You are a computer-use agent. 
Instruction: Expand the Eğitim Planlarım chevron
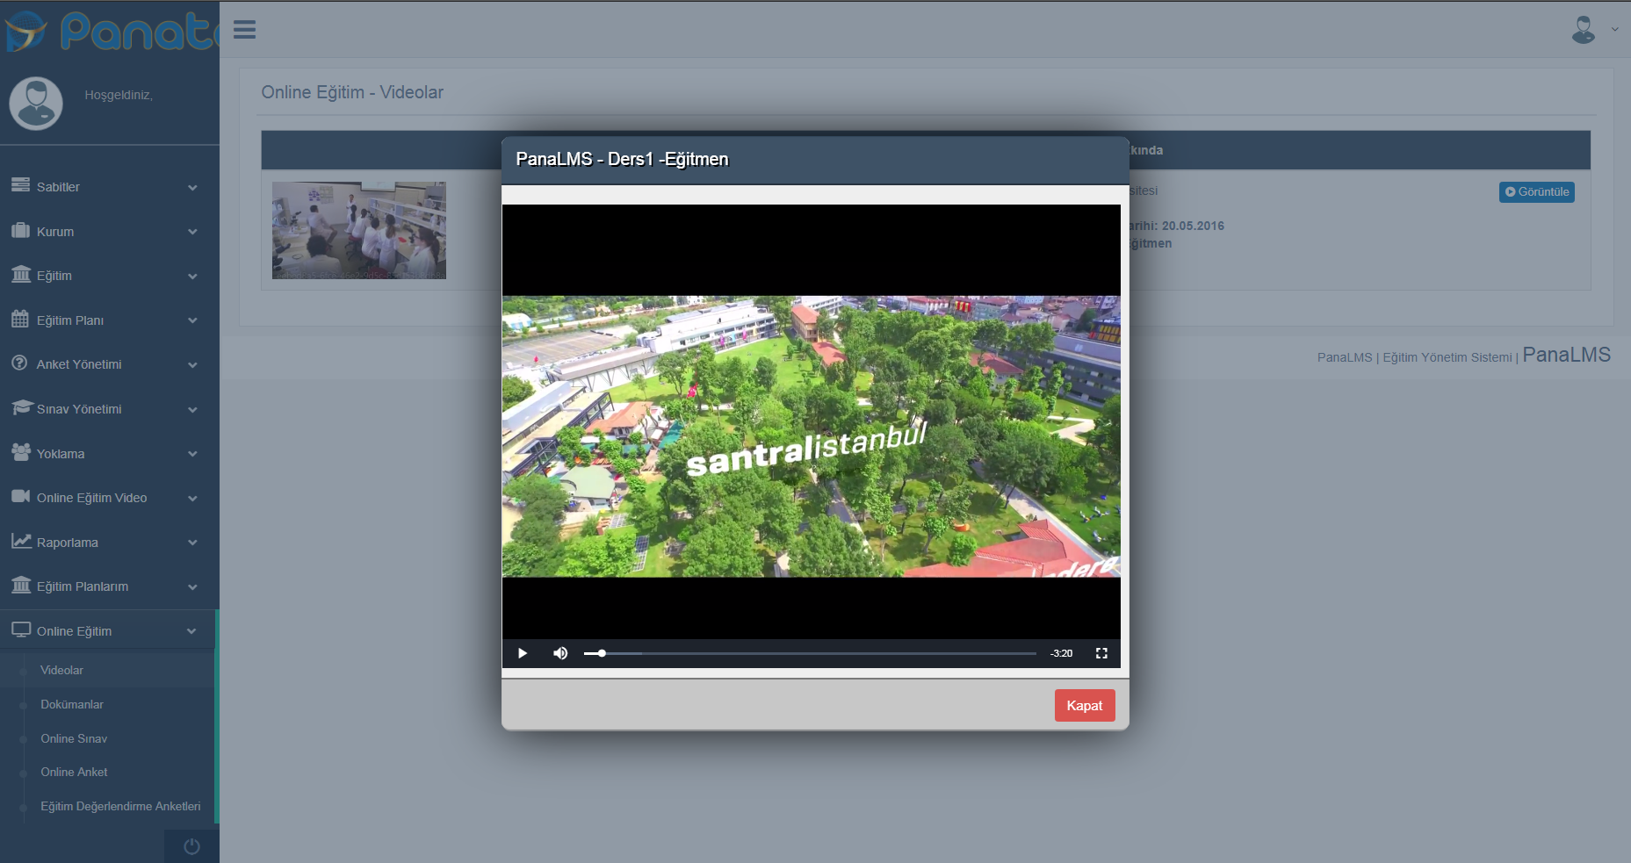click(192, 587)
